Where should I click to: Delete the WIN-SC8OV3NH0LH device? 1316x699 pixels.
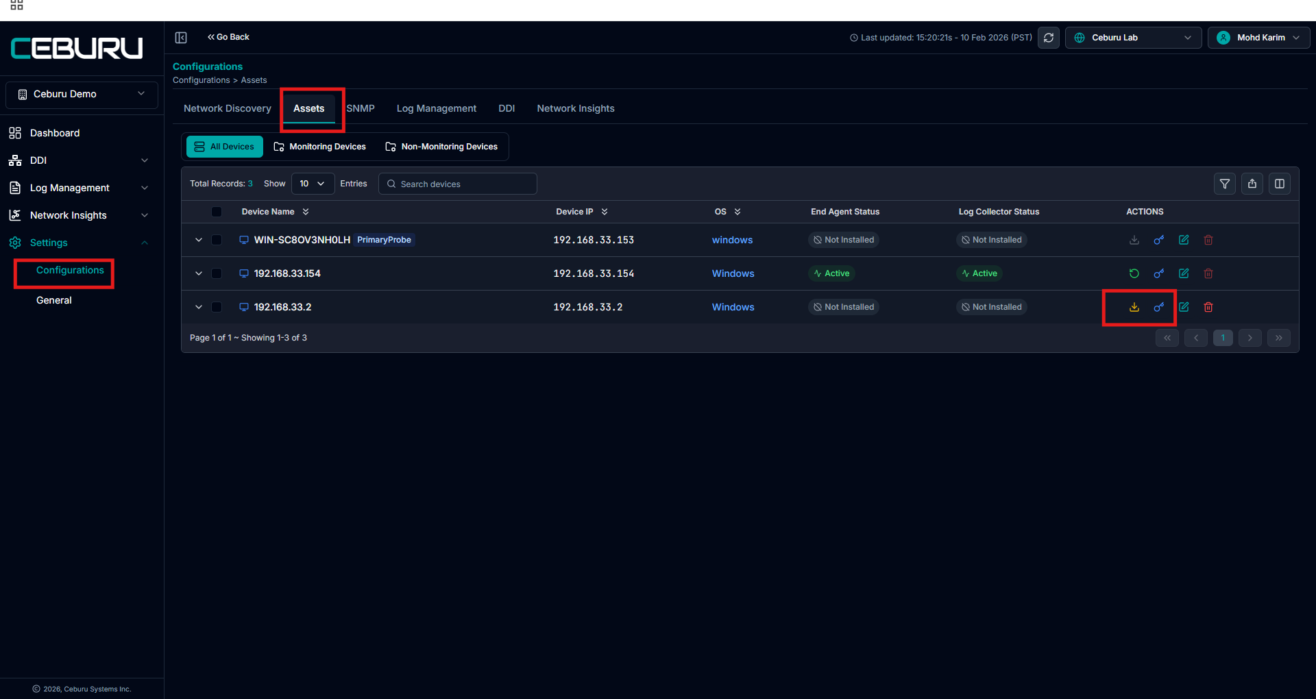(1208, 240)
